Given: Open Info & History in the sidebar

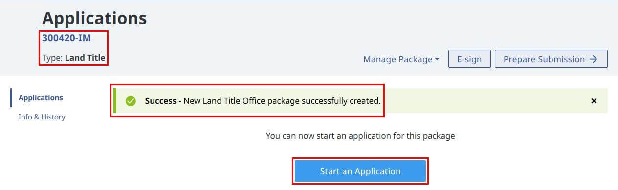Looking at the screenshot, I should point(42,117).
